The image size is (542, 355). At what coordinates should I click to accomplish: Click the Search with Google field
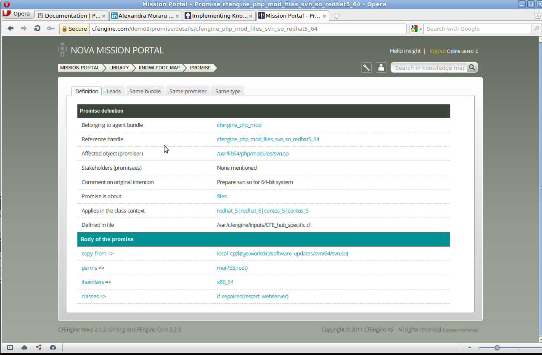coord(478,29)
